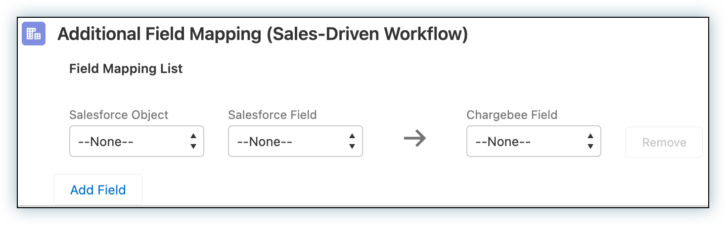Click the Additional Field Mapping title
Viewport: 726px width, 225px height.
263,35
